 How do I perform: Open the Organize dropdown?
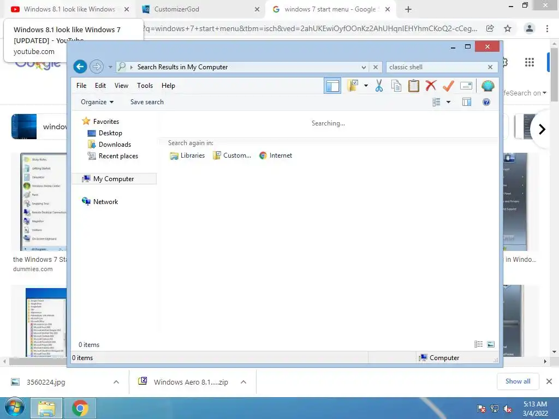tap(97, 102)
